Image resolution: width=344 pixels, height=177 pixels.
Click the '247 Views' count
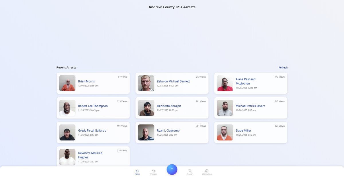click(279, 101)
